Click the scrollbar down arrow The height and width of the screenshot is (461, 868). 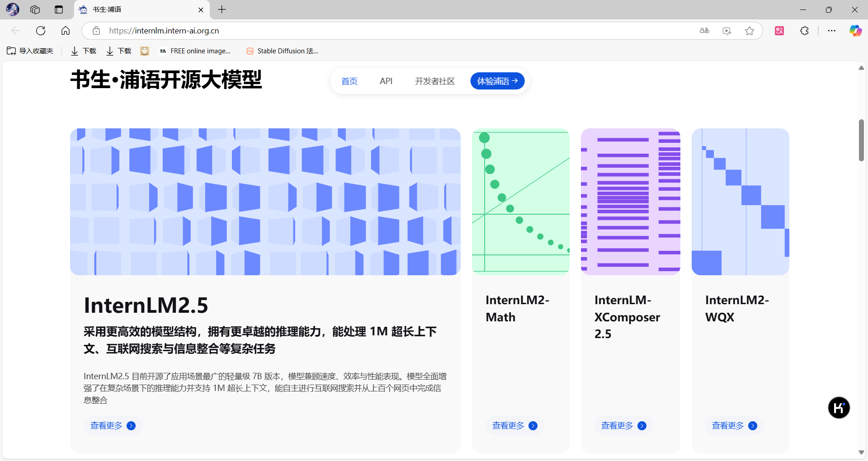tap(861, 452)
